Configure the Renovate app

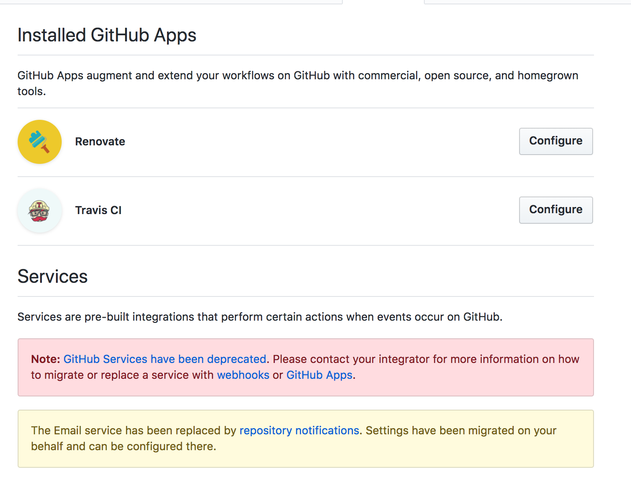[x=556, y=141]
